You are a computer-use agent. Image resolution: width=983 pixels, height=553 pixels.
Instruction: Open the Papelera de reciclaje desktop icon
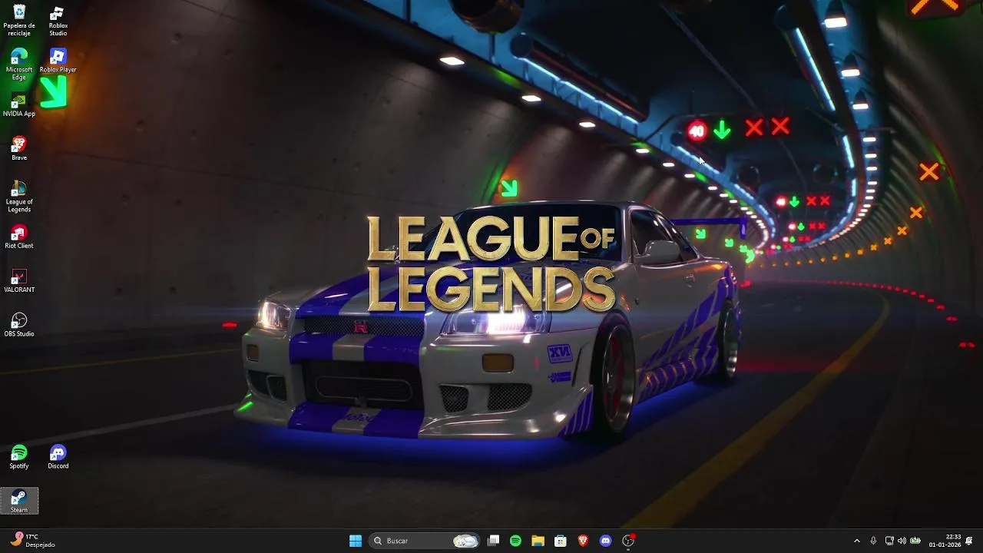pyautogui.click(x=19, y=20)
